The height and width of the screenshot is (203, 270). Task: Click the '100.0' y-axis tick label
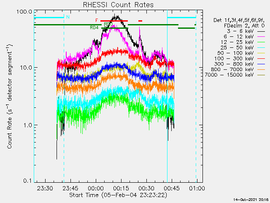[x=24, y=12]
